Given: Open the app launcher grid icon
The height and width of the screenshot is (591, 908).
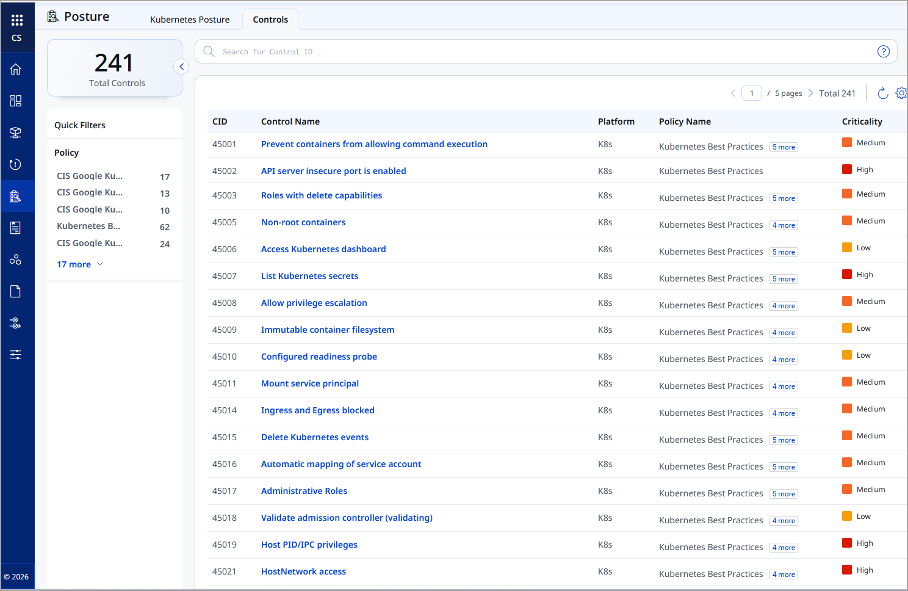Looking at the screenshot, I should [16, 20].
